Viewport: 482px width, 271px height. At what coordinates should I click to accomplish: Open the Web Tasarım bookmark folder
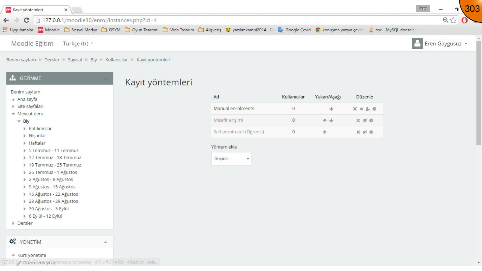(x=178, y=30)
